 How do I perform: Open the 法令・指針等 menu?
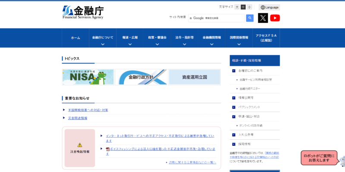tap(185, 37)
